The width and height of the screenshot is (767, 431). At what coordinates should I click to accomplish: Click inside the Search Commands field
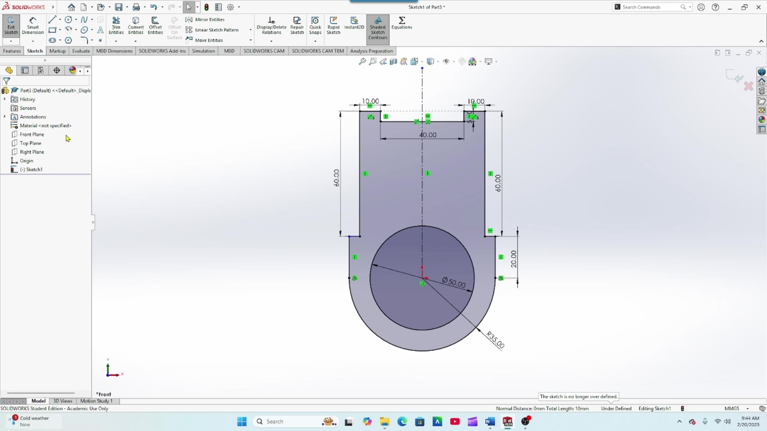pos(651,7)
